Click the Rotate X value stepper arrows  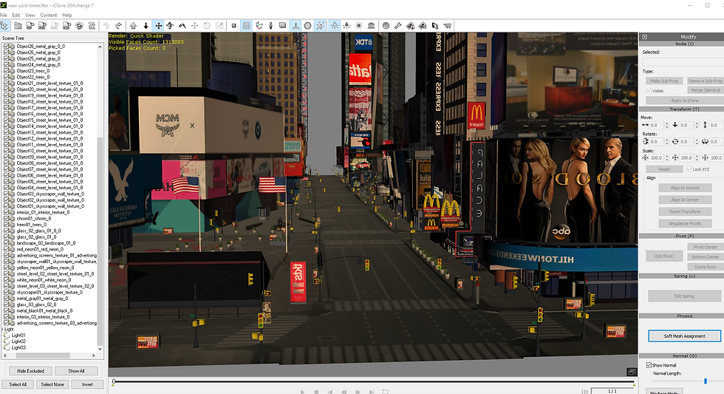click(x=666, y=142)
